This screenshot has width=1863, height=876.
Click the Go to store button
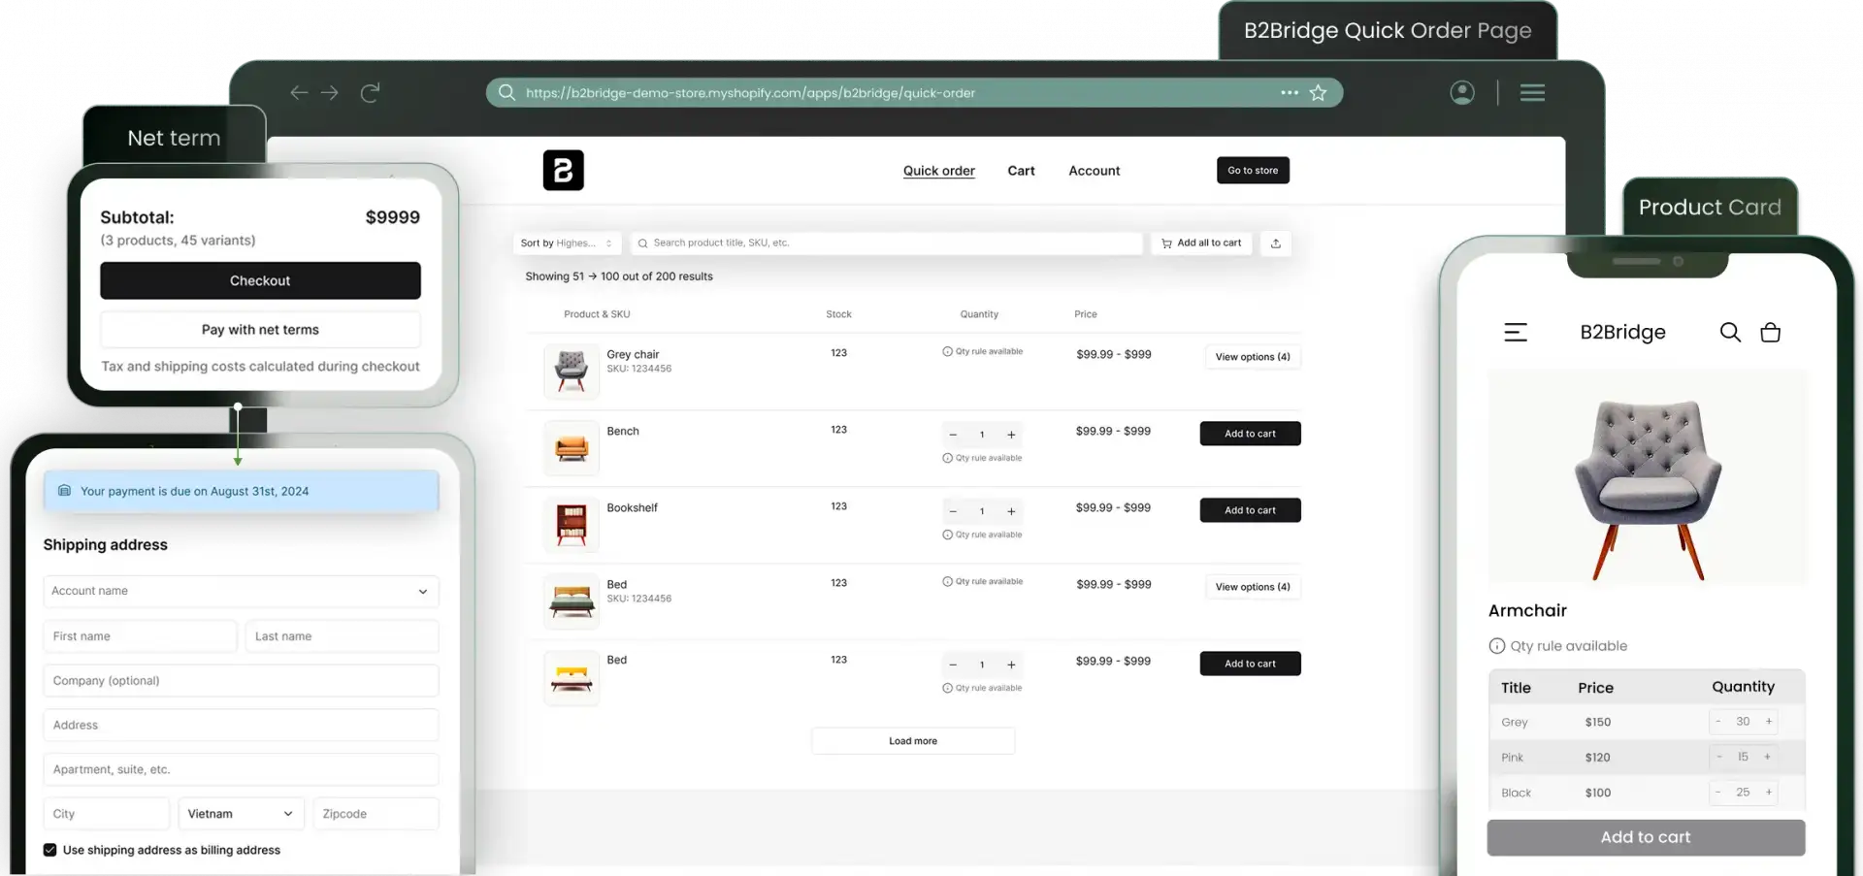click(1253, 170)
